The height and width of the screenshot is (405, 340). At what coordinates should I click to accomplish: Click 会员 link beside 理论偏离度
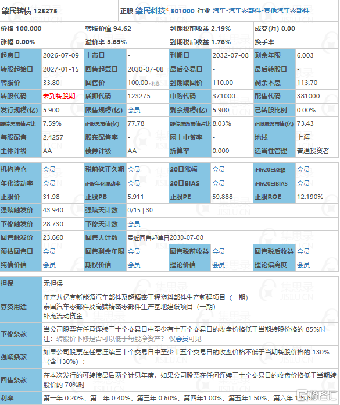tap(303, 265)
